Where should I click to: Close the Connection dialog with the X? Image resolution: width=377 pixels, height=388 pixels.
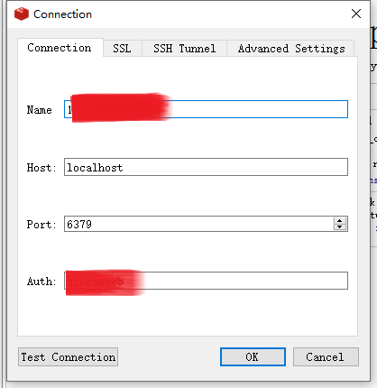tap(356, 14)
